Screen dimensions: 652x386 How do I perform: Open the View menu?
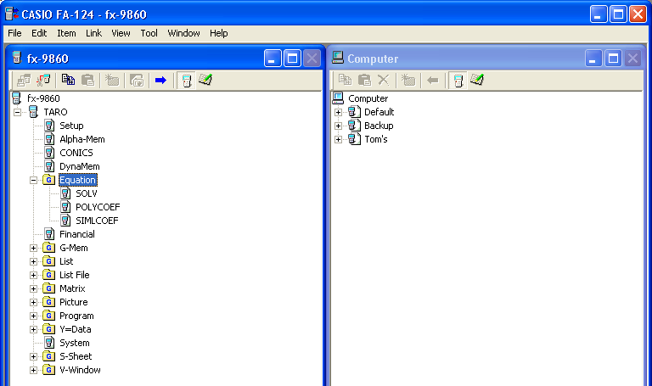point(121,33)
